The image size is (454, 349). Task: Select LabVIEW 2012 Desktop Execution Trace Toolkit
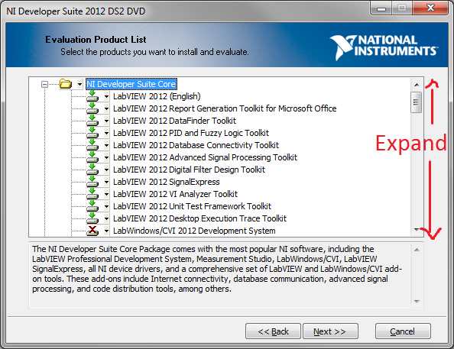point(199,218)
